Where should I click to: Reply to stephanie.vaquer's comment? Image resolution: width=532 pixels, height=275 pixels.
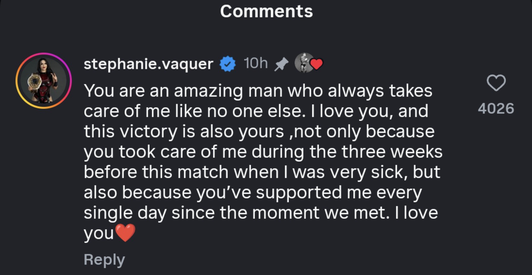104,260
